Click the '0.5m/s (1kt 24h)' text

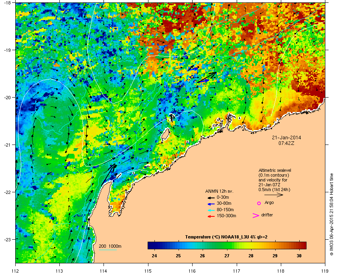[274, 190]
